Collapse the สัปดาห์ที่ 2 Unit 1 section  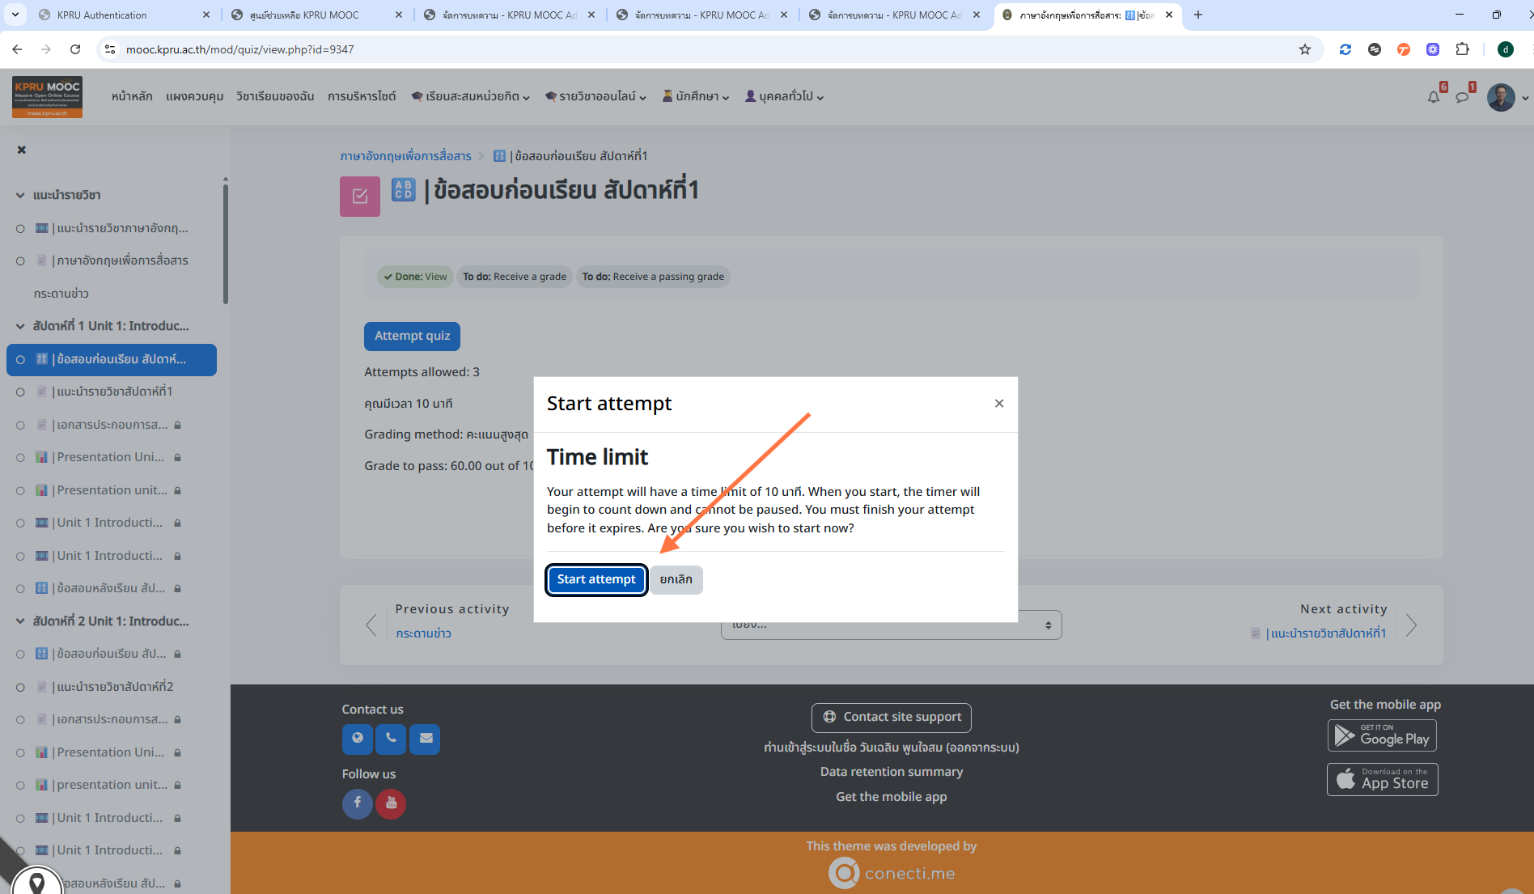(x=20, y=621)
